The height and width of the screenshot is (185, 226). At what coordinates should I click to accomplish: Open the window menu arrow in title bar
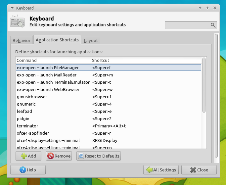coord(12,8)
